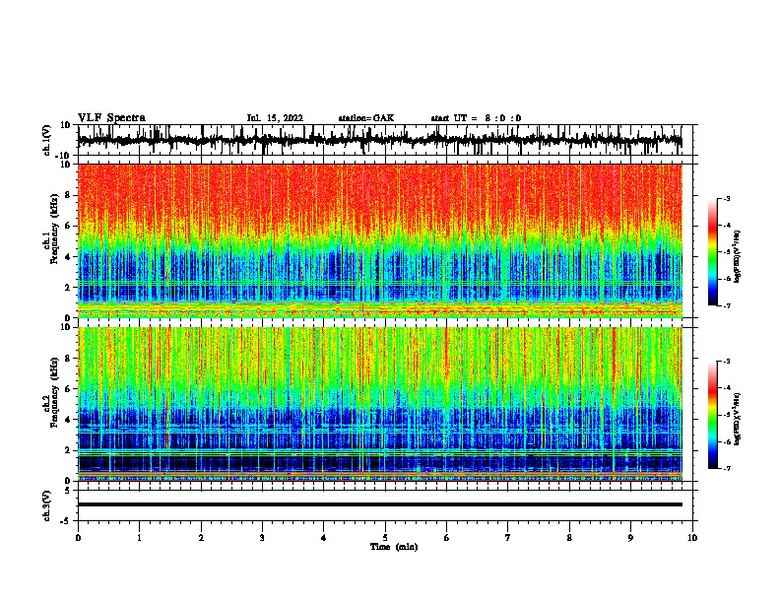Click the 'VLF Spectra' title text

coord(111,117)
